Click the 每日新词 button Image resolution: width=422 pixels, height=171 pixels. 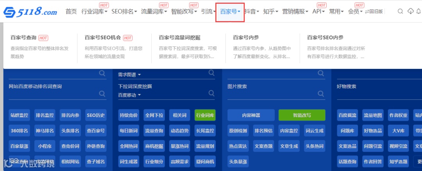129,131
